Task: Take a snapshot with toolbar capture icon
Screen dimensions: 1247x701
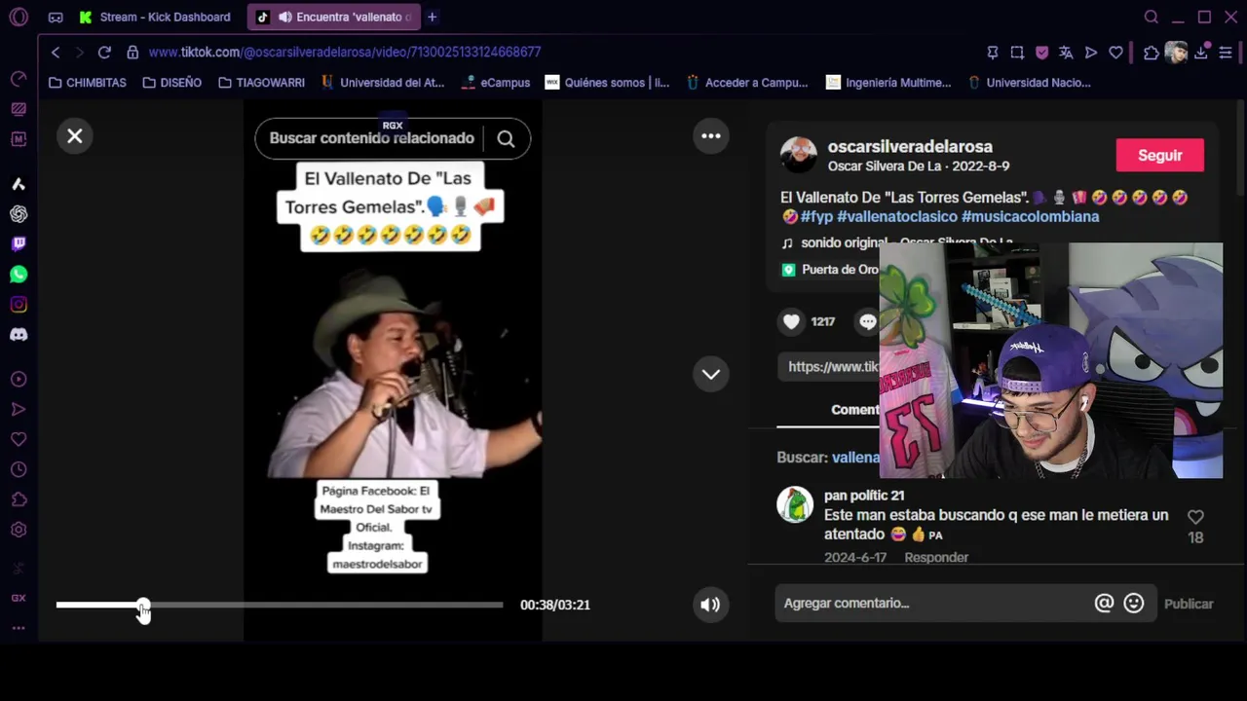Action: click(1017, 53)
